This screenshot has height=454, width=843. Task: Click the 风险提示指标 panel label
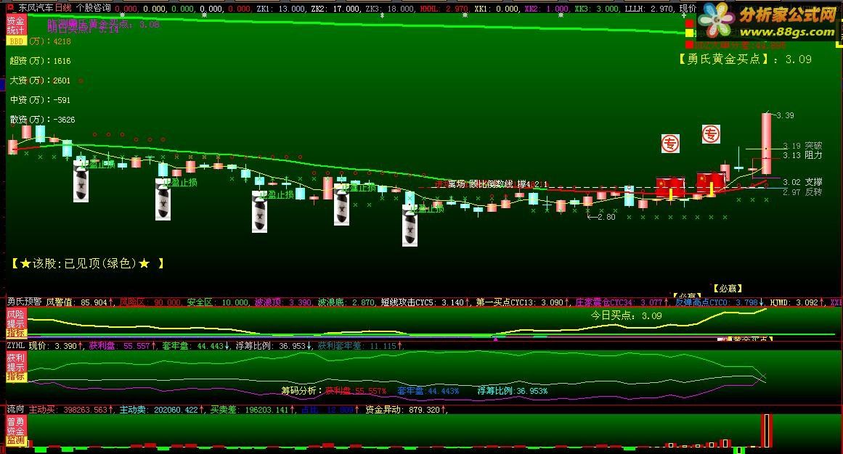pos(15,323)
